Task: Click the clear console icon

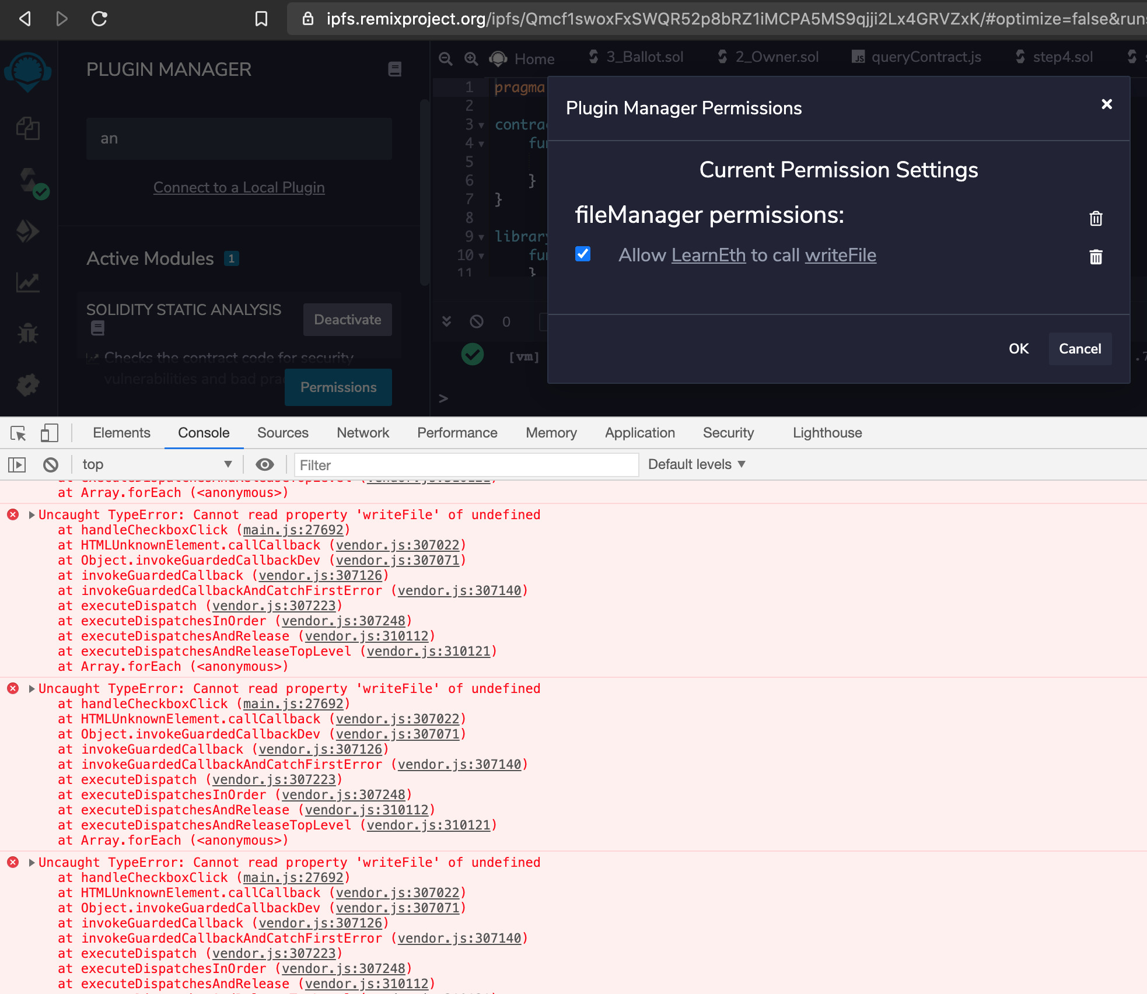Action: (51, 464)
